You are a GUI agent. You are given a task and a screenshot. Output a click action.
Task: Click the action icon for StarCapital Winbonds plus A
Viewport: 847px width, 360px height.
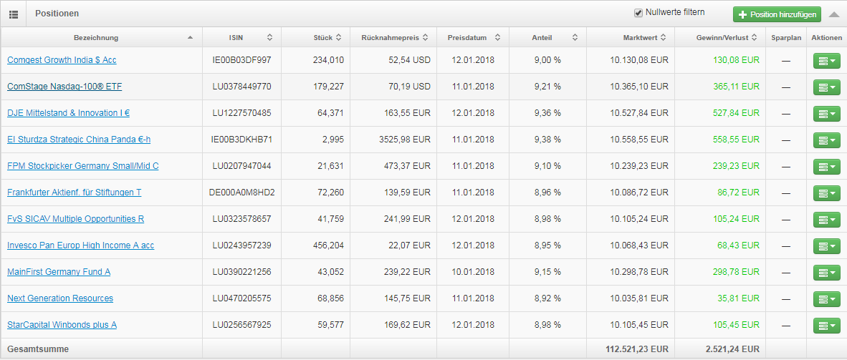click(826, 325)
